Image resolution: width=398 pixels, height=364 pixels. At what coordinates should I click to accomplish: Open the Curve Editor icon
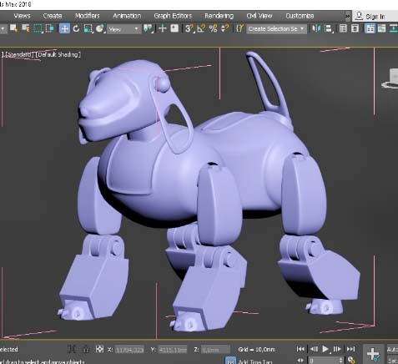click(381, 28)
